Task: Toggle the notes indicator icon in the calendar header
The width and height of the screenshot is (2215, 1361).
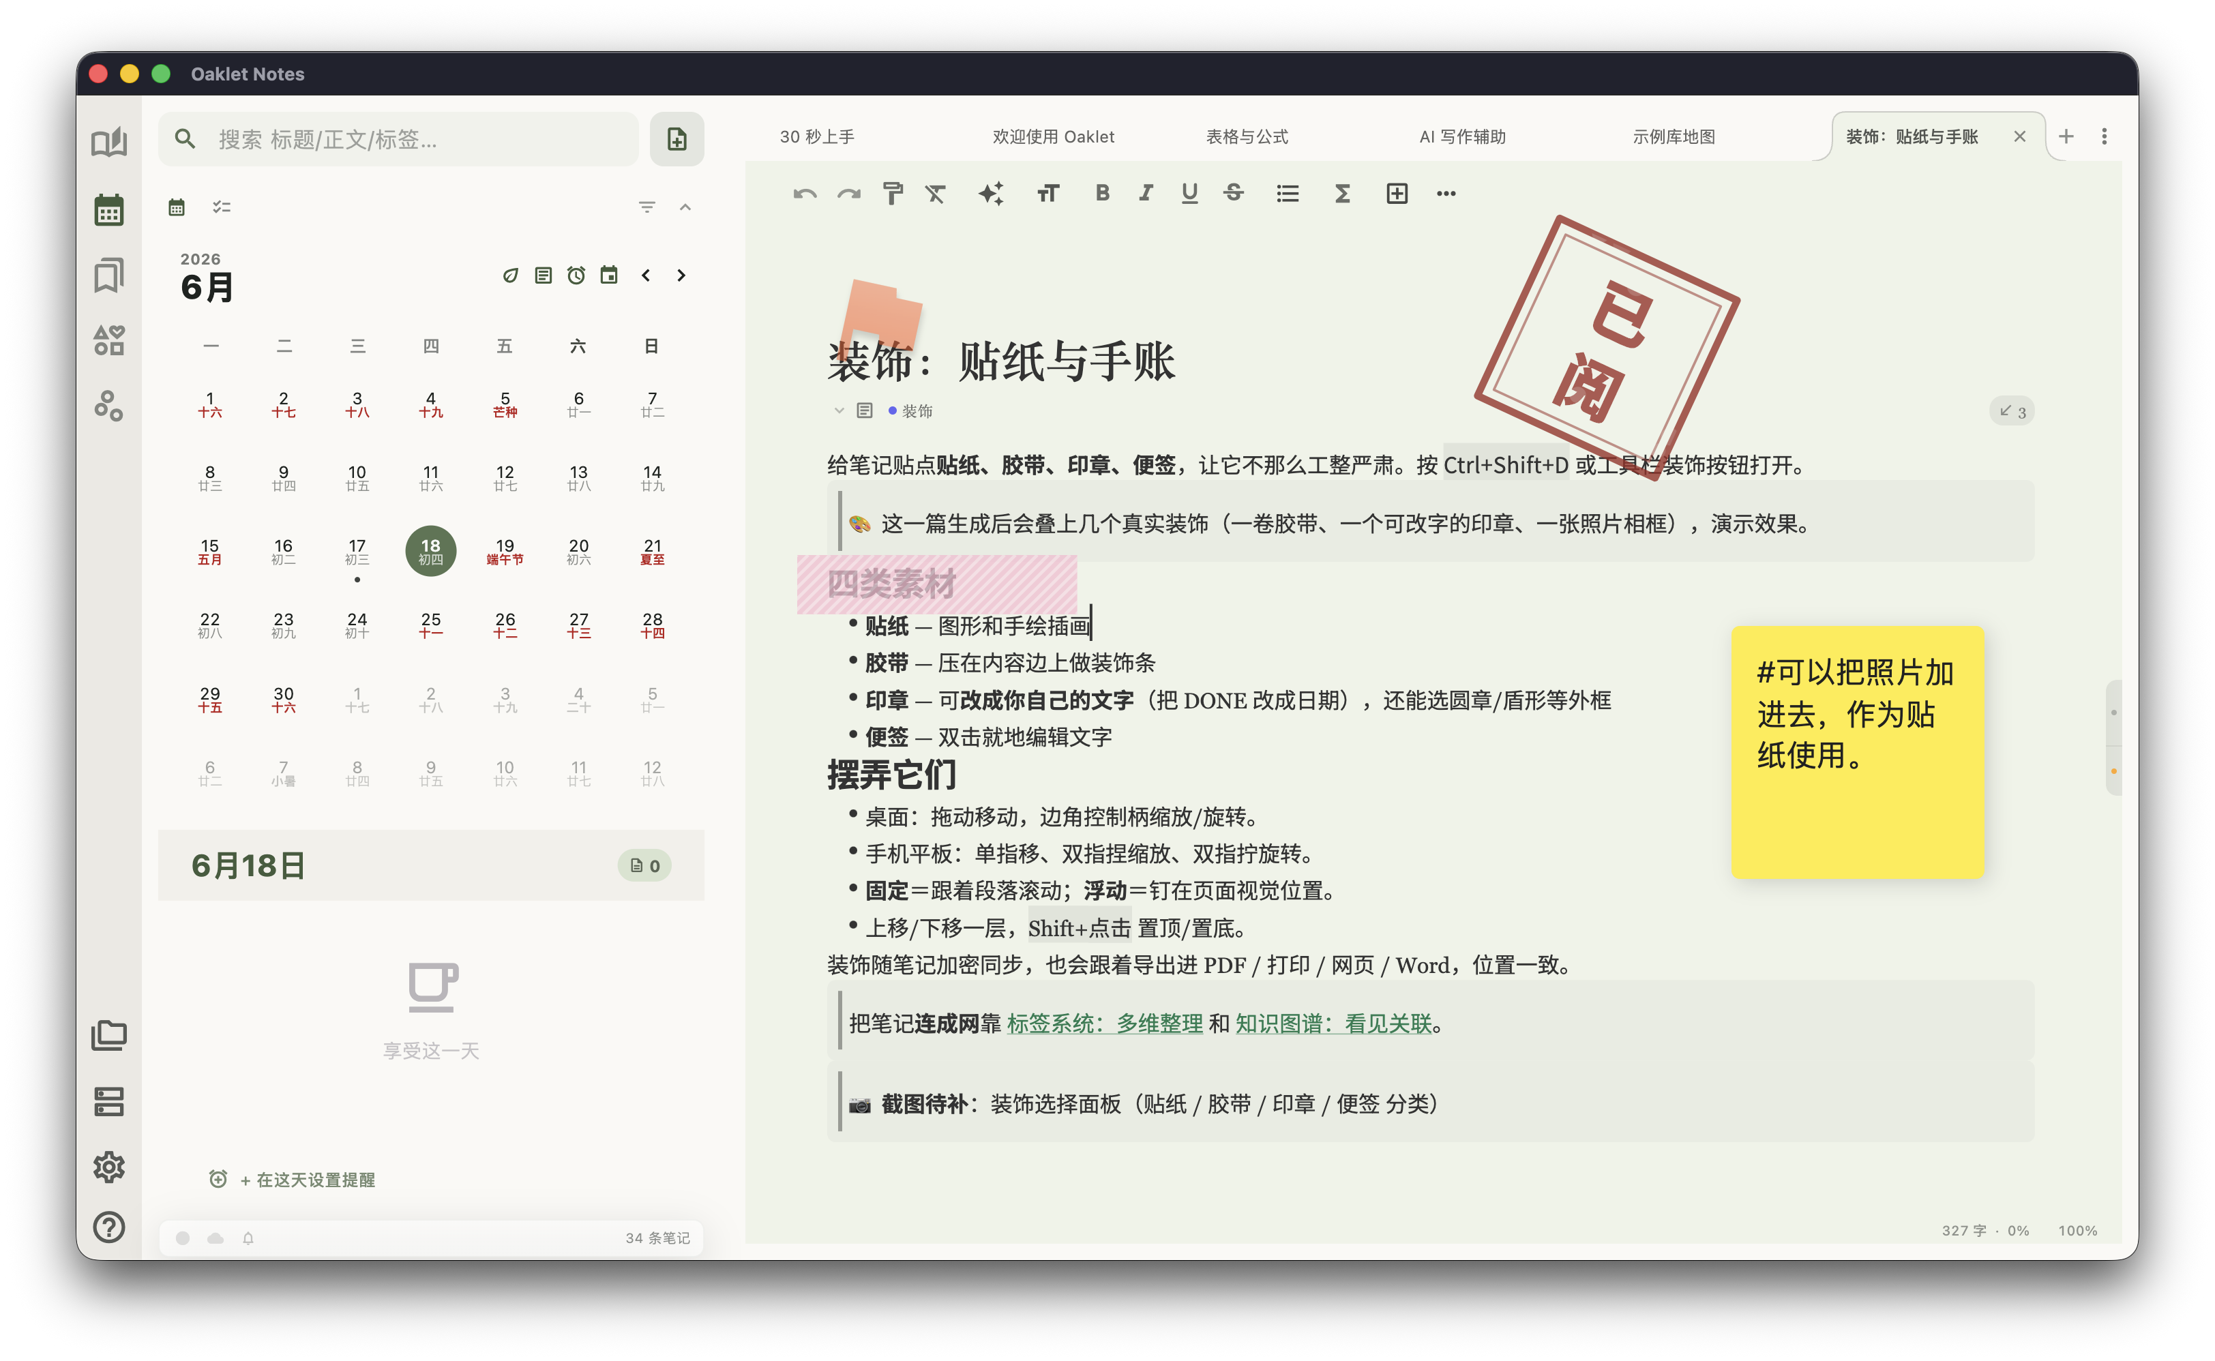Action: point(544,275)
